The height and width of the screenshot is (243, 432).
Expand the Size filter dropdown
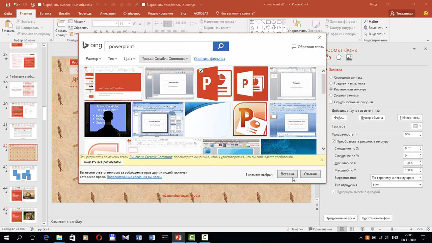click(93, 59)
